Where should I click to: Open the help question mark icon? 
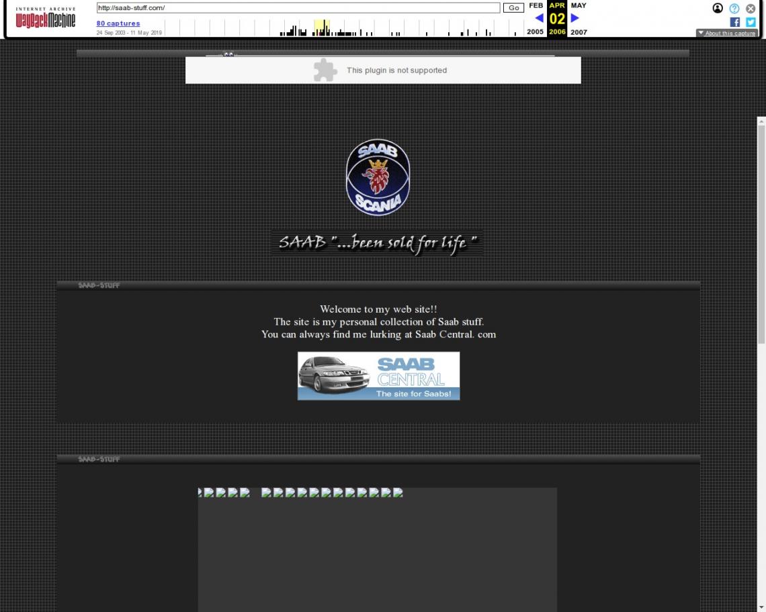pyautogui.click(x=734, y=8)
